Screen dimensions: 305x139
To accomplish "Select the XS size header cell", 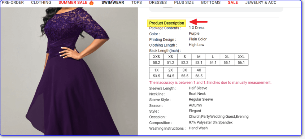I will coord(171,57).
